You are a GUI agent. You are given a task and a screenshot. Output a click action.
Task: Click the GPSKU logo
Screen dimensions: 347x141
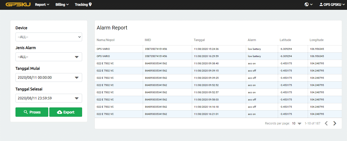tap(18, 5)
